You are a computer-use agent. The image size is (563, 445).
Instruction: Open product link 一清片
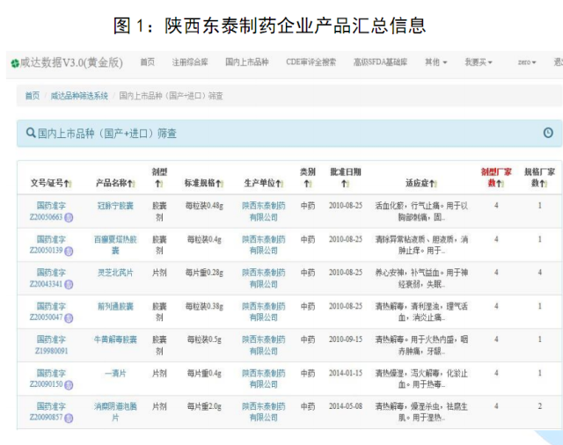(115, 373)
